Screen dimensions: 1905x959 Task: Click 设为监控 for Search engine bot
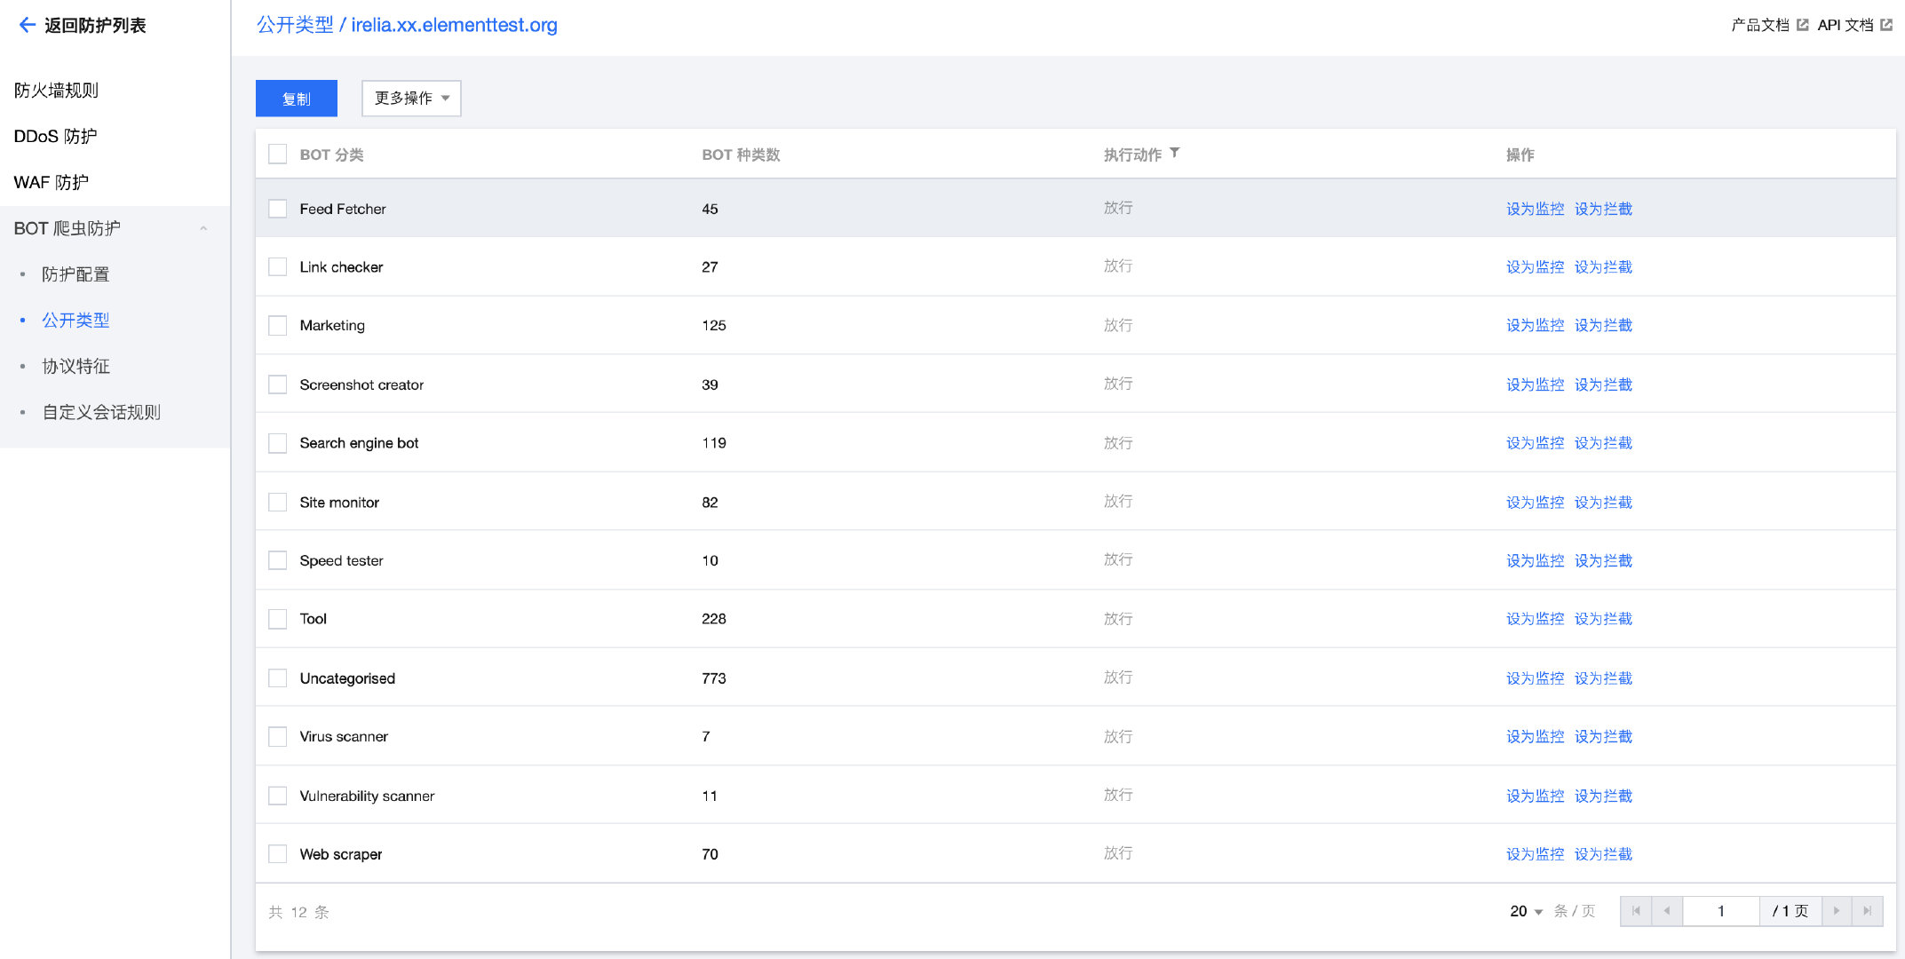pos(1535,443)
